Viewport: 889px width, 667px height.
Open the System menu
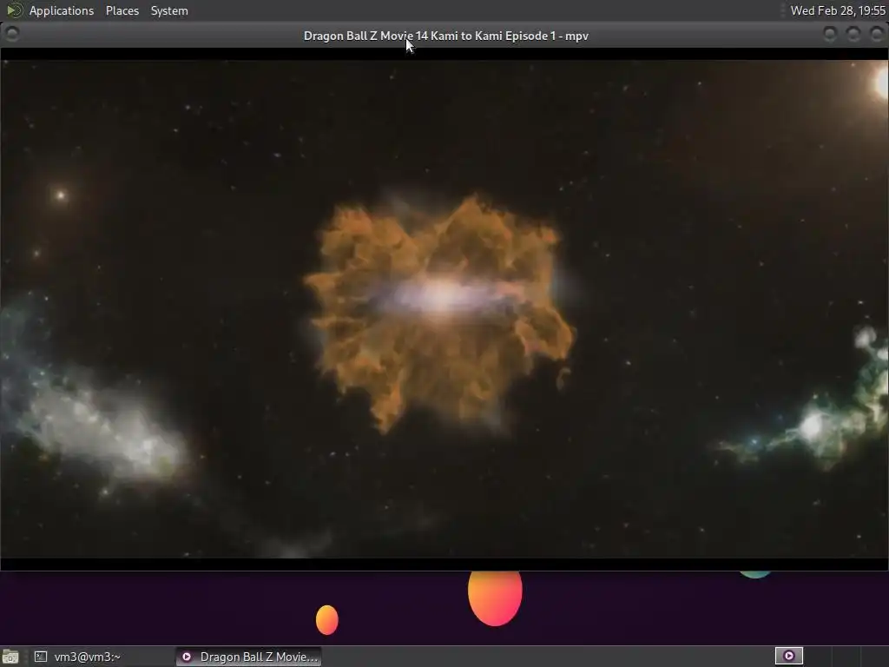169,10
